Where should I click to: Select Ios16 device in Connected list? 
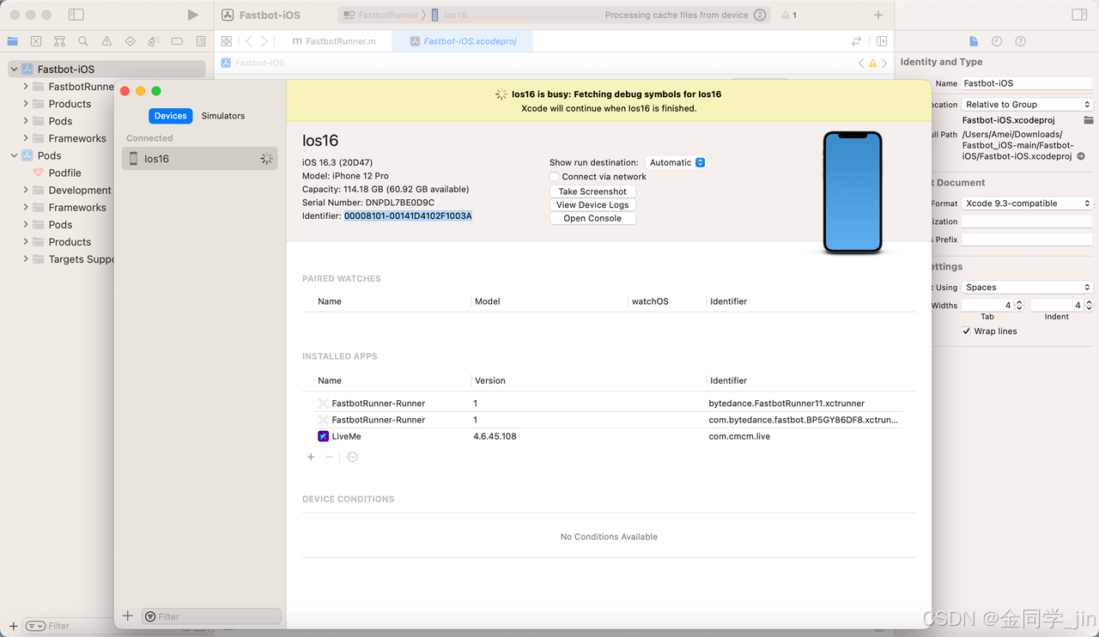click(200, 159)
